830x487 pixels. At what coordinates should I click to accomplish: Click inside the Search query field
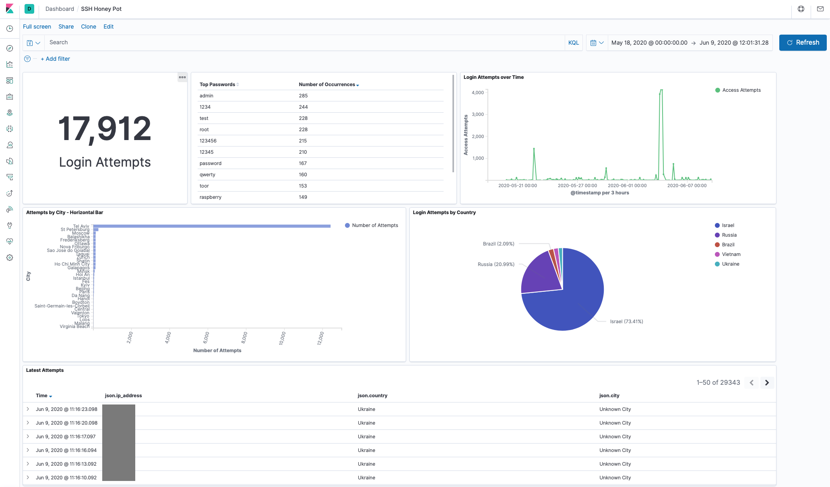click(x=302, y=43)
